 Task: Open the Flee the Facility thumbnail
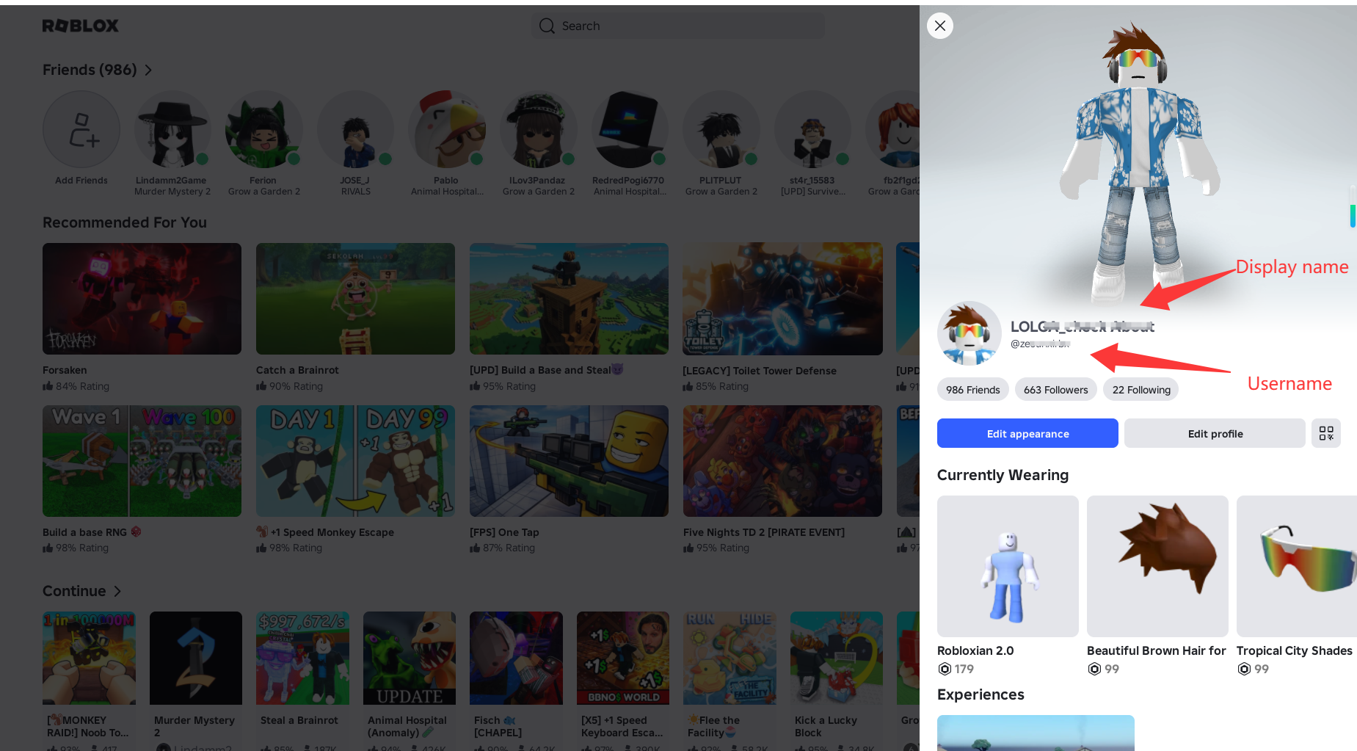(x=730, y=658)
